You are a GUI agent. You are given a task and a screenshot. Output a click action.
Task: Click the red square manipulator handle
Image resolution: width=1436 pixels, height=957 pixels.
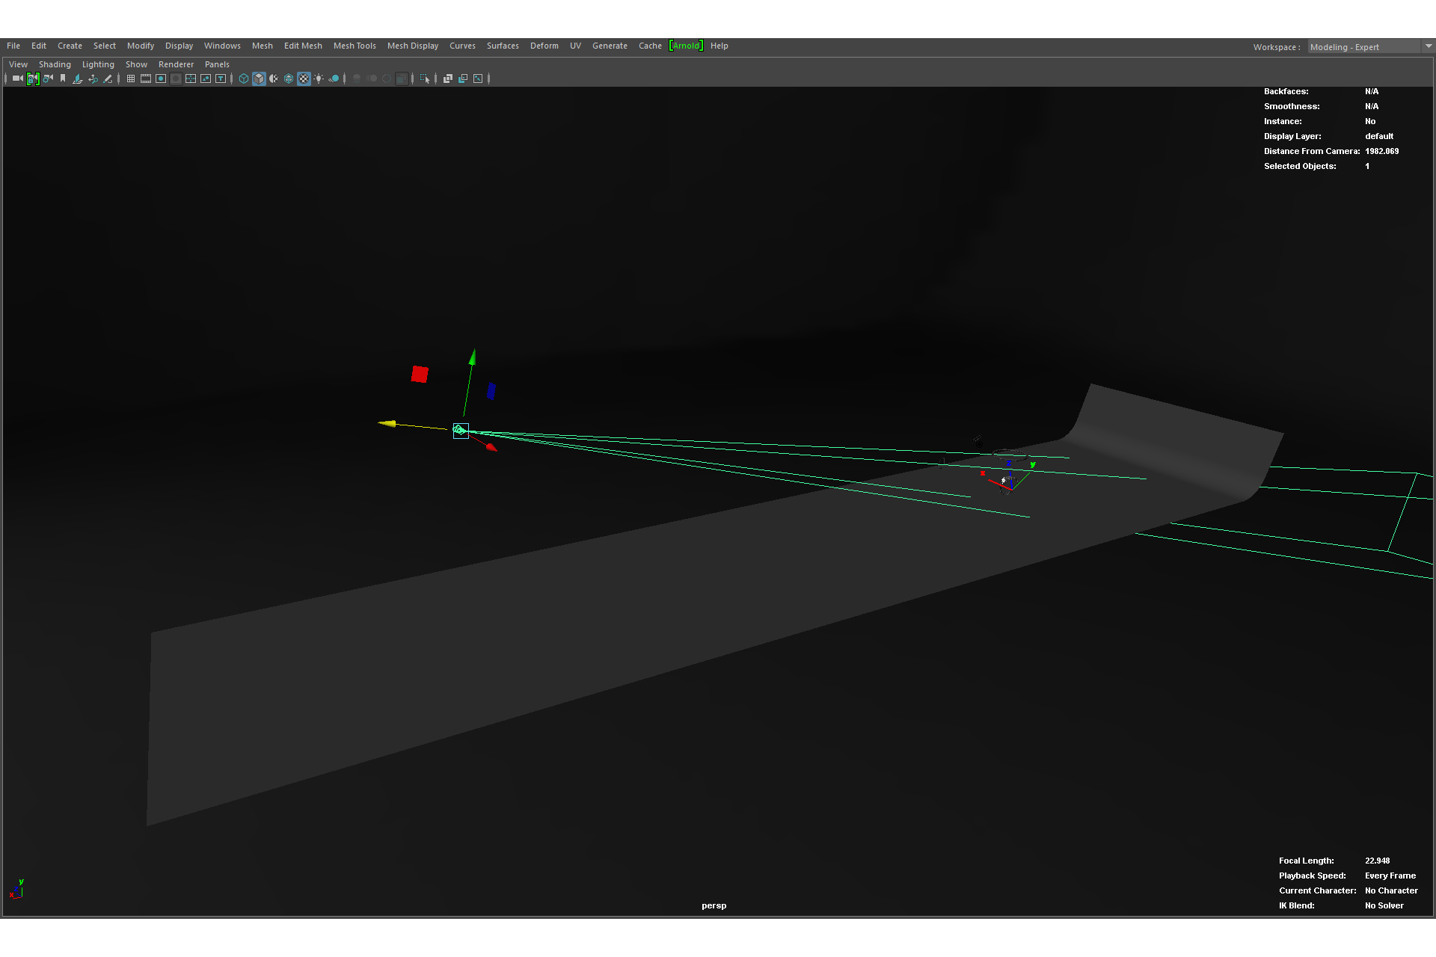[x=420, y=374]
